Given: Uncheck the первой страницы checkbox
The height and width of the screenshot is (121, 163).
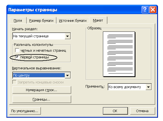Looking at the screenshot, I should (x=17, y=57).
